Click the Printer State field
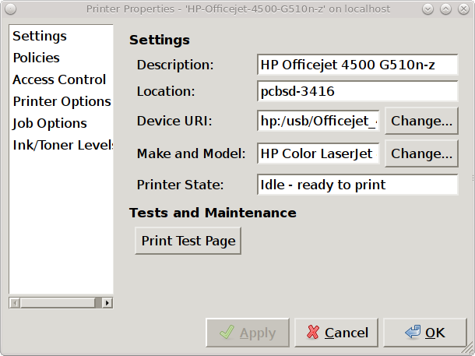The image size is (475, 356). coord(357,185)
